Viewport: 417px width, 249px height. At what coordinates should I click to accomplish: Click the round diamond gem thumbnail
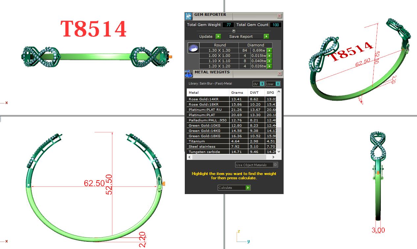(x=193, y=48)
